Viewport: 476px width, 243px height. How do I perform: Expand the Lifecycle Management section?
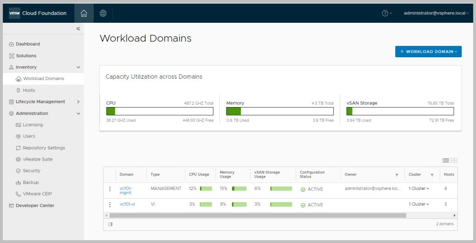(x=78, y=102)
